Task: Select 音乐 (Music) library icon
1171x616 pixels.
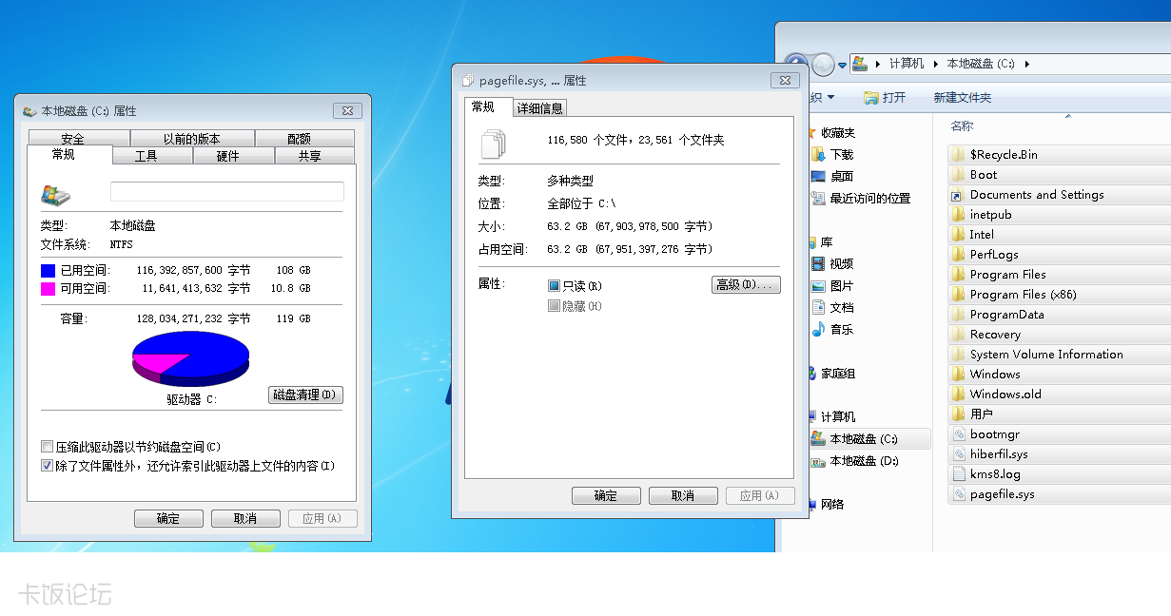Action: pyautogui.click(x=818, y=330)
